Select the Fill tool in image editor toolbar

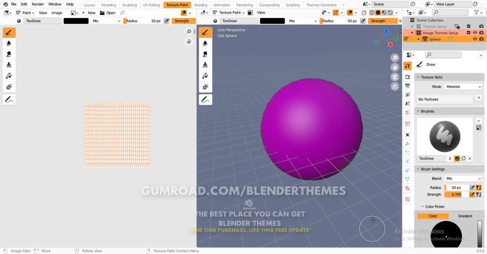click(x=9, y=76)
